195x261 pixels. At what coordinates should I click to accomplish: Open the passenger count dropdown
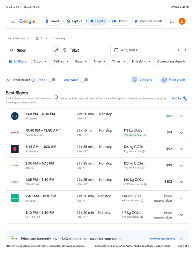(41, 38)
